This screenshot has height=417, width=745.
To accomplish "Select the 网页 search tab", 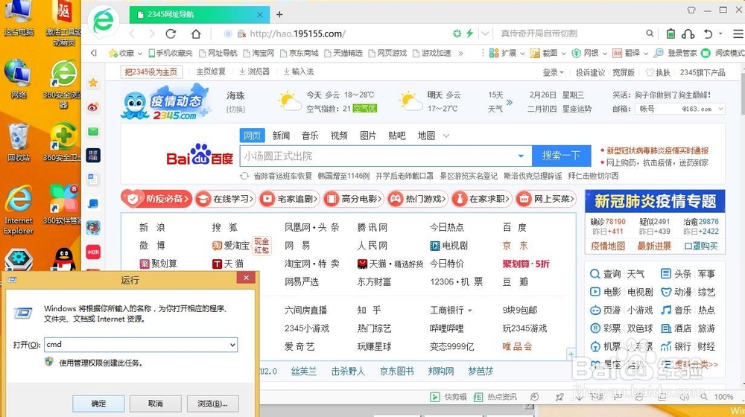I will (x=252, y=136).
